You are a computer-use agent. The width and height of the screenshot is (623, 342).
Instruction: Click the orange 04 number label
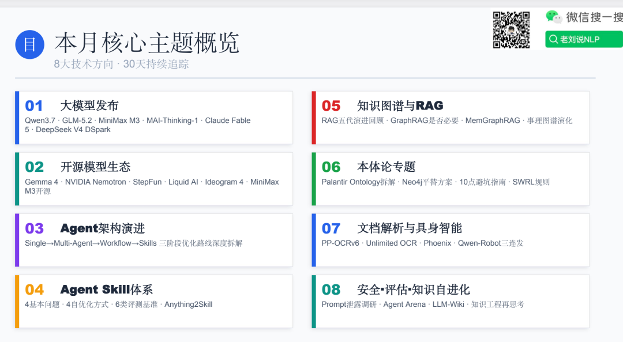[34, 290]
